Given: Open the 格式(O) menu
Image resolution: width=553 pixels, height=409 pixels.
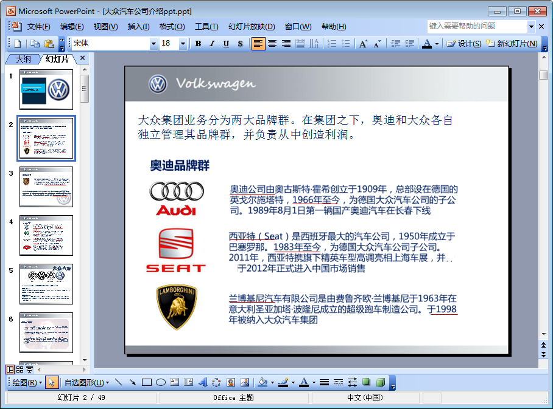Looking at the screenshot, I should point(172,27).
